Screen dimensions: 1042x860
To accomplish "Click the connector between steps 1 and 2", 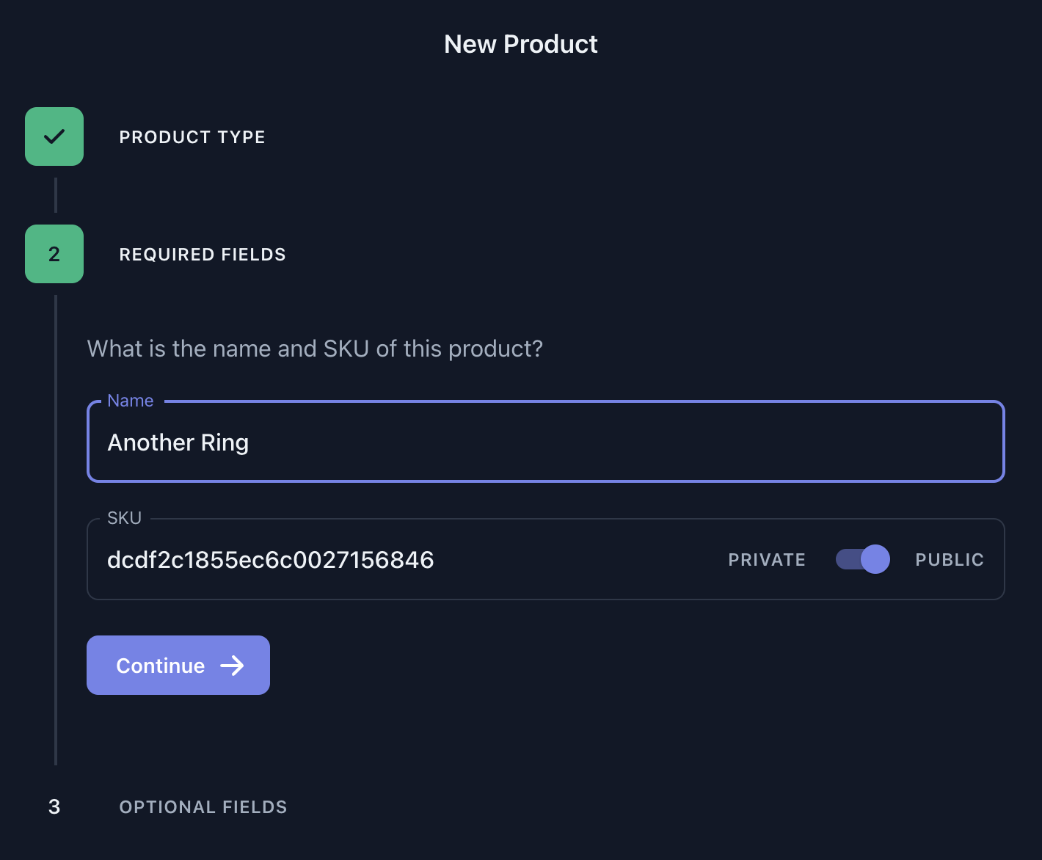I will (x=56, y=195).
